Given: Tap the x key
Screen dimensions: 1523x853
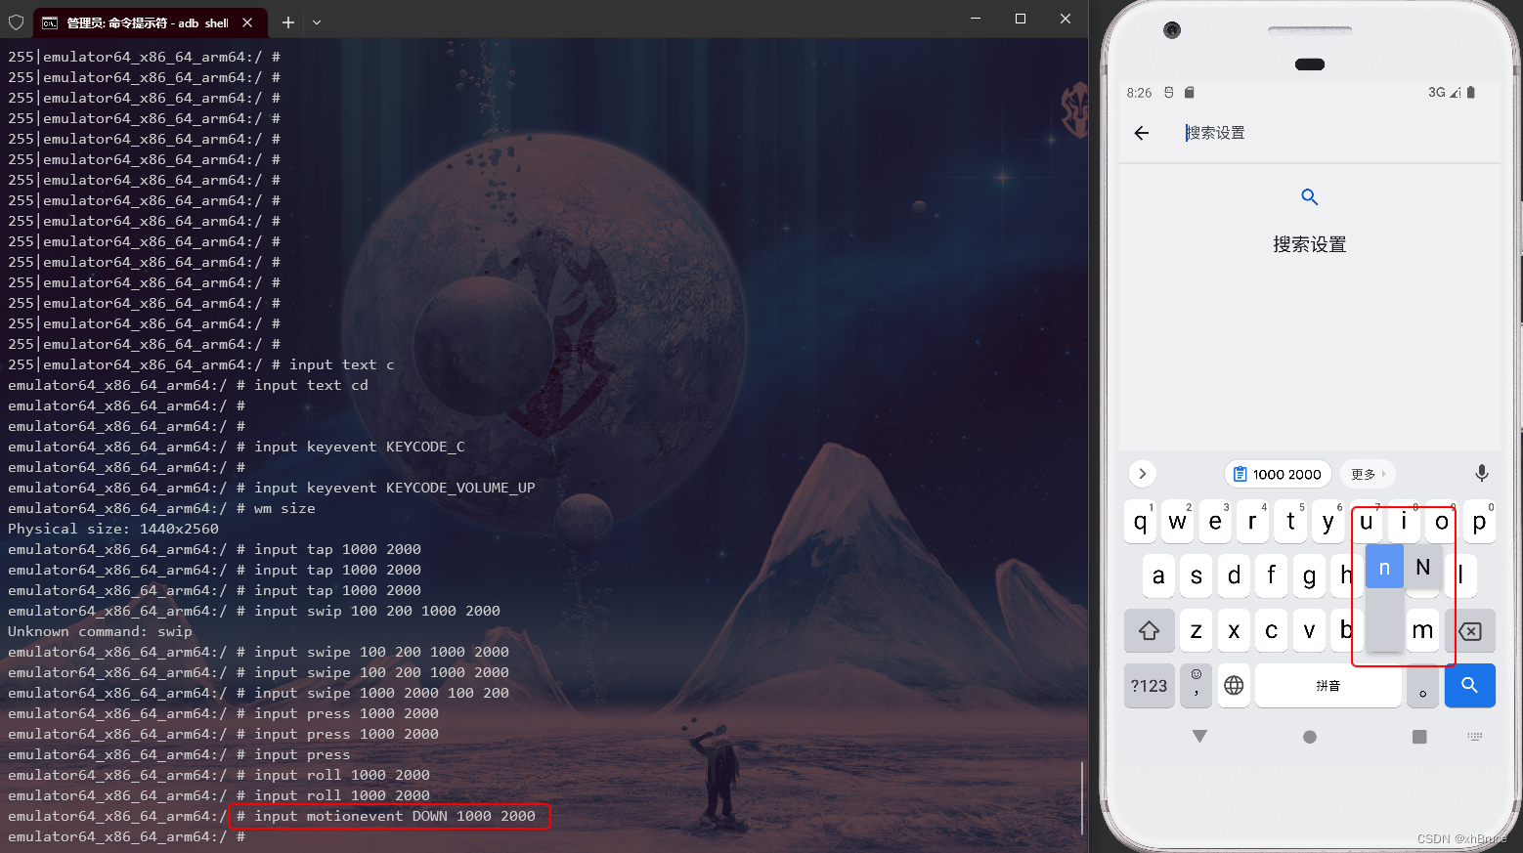Looking at the screenshot, I should (x=1235, y=631).
